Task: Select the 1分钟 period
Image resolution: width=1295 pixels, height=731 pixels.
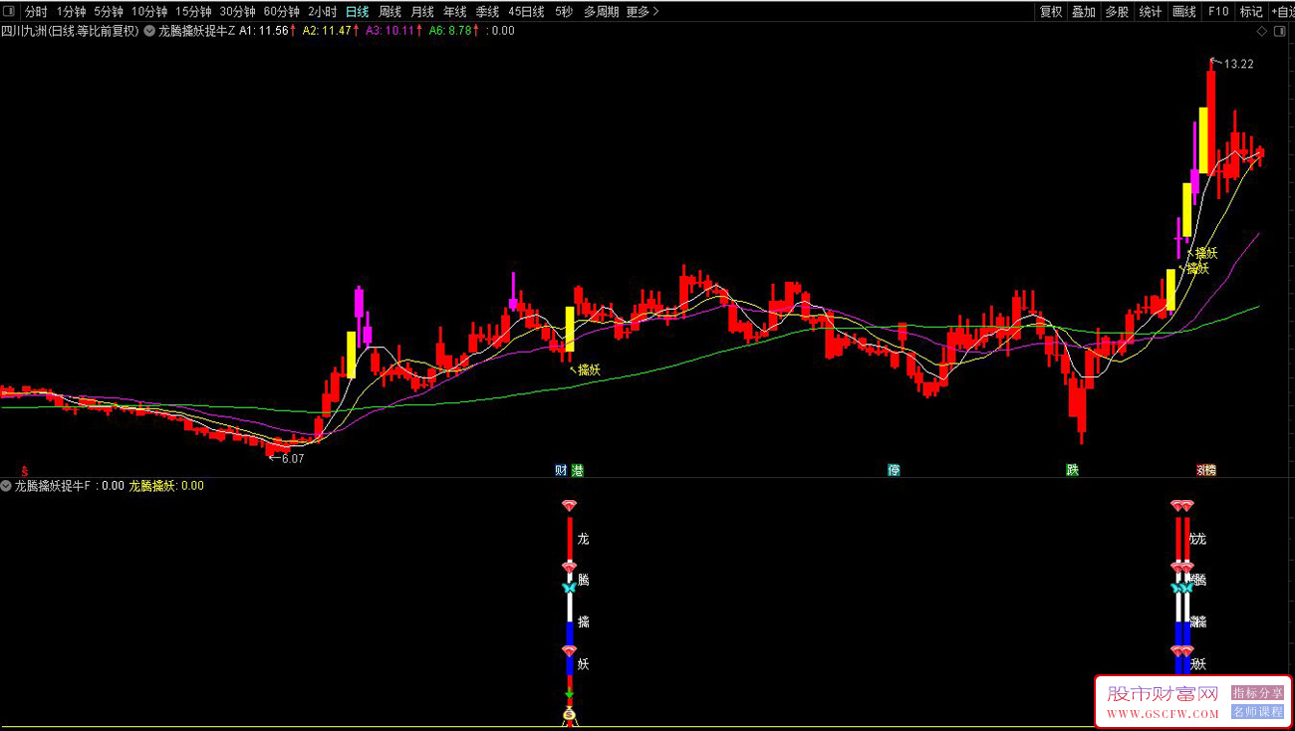Action: click(x=71, y=12)
